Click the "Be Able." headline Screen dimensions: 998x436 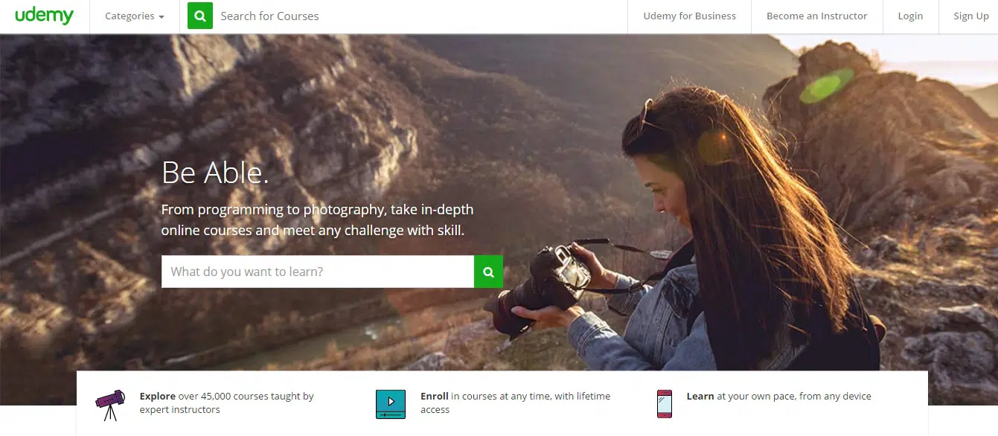coord(215,173)
